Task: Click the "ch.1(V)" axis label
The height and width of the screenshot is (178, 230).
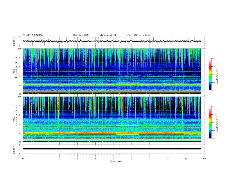Action: [14, 41]
